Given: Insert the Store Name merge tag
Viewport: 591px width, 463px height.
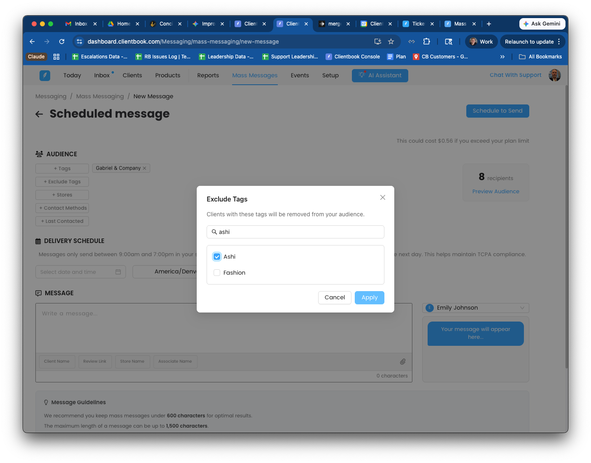Looking at the screenshot, I should click(132, 361).
